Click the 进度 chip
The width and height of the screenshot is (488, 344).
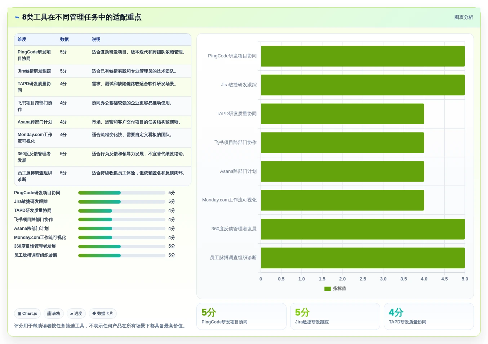(76, 314)
